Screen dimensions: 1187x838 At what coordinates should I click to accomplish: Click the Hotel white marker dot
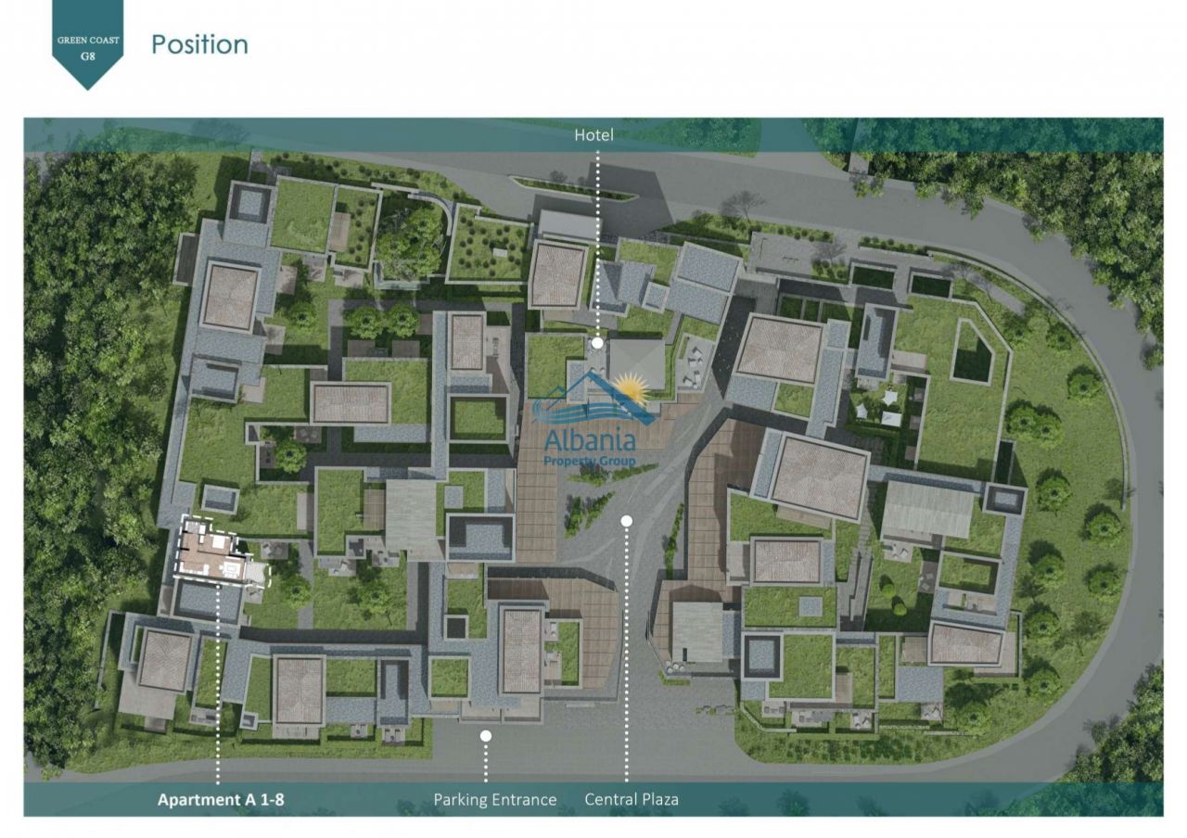[597, 343]
